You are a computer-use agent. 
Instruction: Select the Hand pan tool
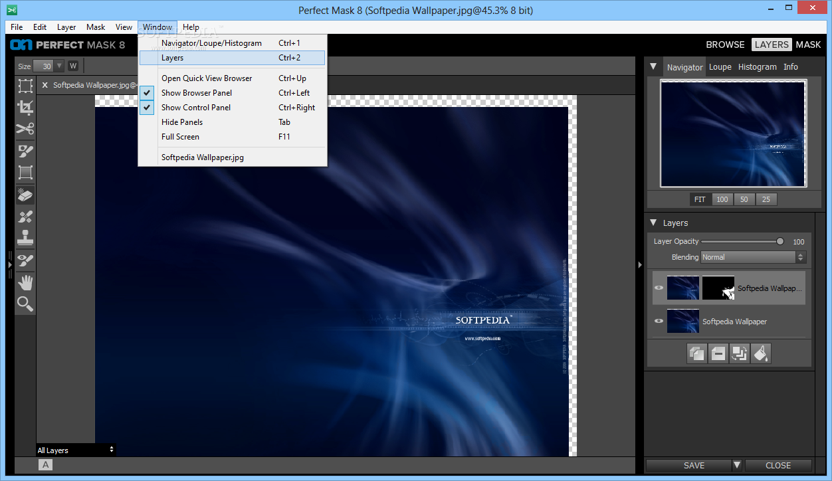pos(25,282)
